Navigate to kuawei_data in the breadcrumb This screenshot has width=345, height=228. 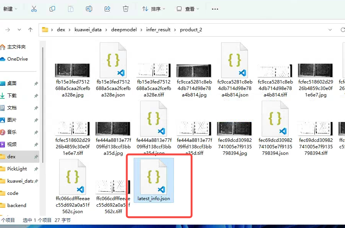pyautogui.click(x=88, y=30)
